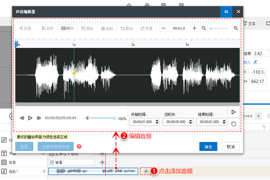Click the 恢复 (redo) icon

pos(147,28)
